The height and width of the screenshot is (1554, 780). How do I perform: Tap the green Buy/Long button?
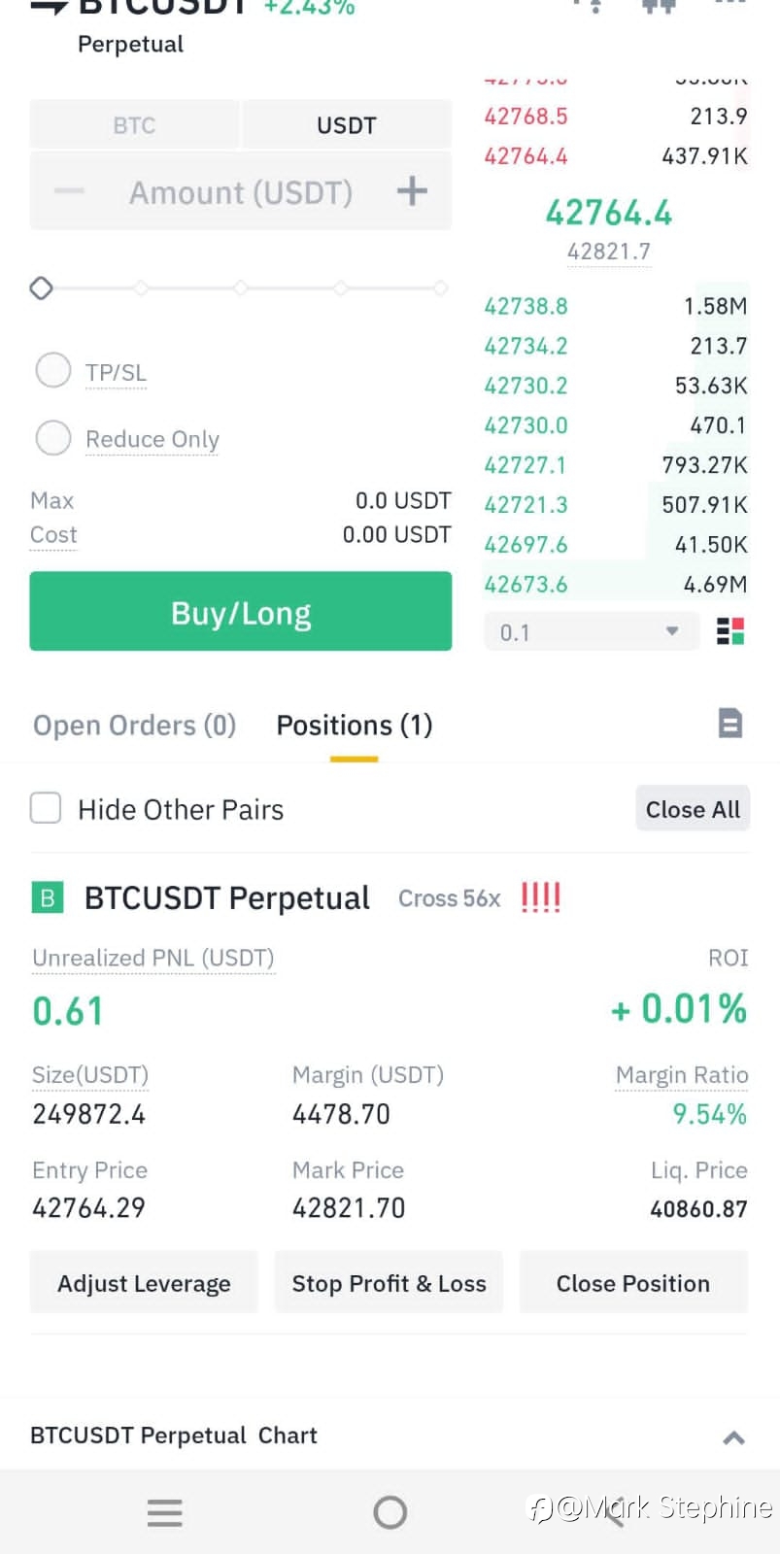[241, 611]
